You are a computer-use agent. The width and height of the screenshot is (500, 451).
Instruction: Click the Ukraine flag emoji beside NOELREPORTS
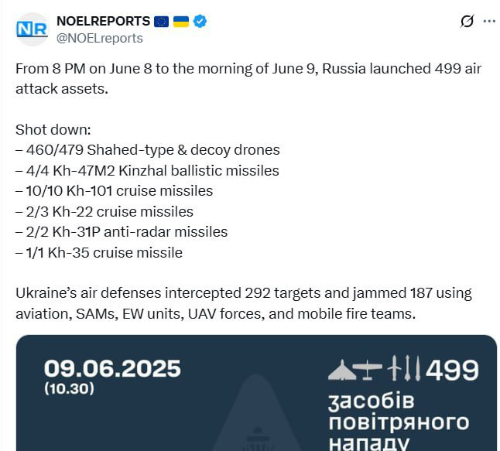pyautogui.click(x=181, y=22)
